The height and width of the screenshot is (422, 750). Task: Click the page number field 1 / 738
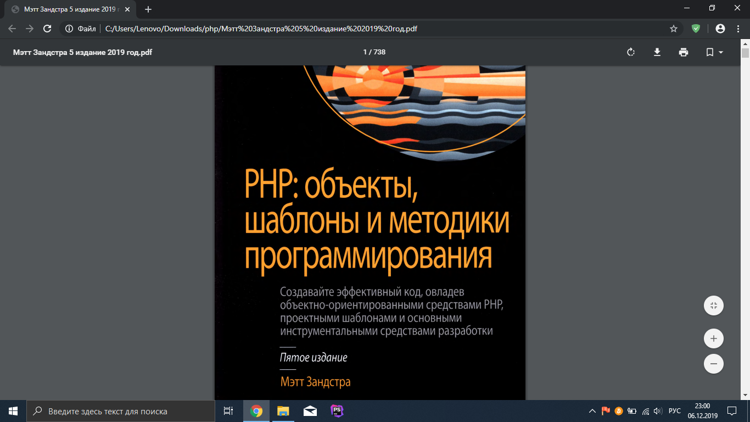(374, 52)
